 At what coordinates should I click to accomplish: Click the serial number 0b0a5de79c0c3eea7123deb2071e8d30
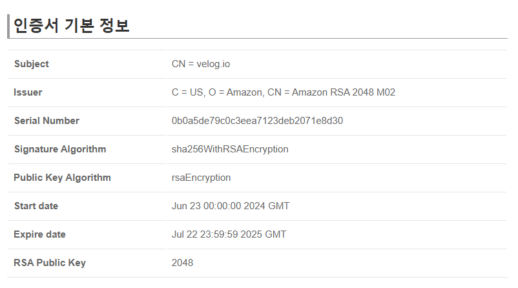coord(257,121)
